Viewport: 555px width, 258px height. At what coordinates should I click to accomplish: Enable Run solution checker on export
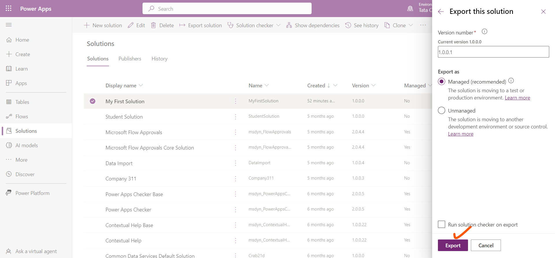(441, 224)
